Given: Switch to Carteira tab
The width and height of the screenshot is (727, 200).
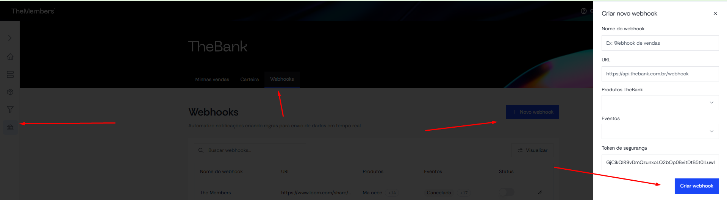Looking at the screenshot, I should click(250, 80).
